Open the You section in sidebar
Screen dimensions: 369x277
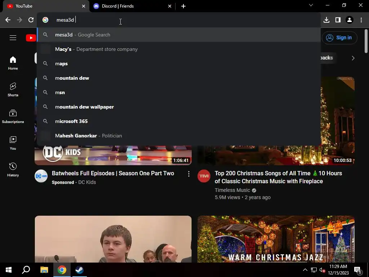(13, 143)
